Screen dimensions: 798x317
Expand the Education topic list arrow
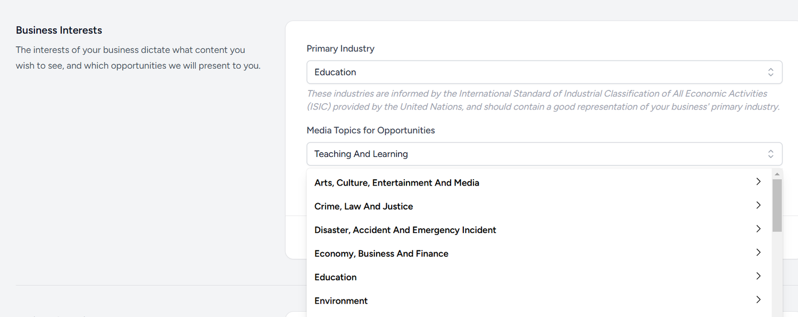(x=758, y=276)
